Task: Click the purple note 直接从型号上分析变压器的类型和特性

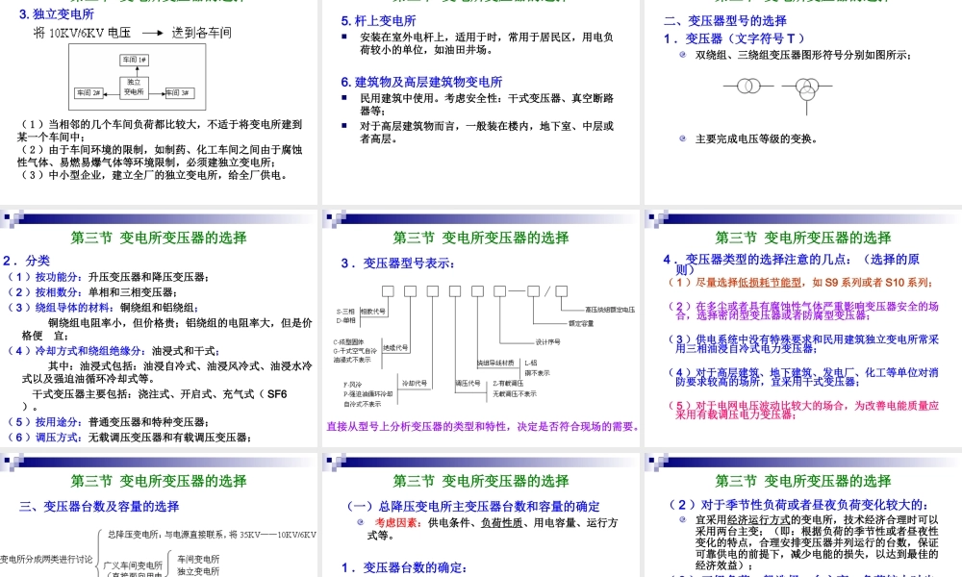Action: 481,427
